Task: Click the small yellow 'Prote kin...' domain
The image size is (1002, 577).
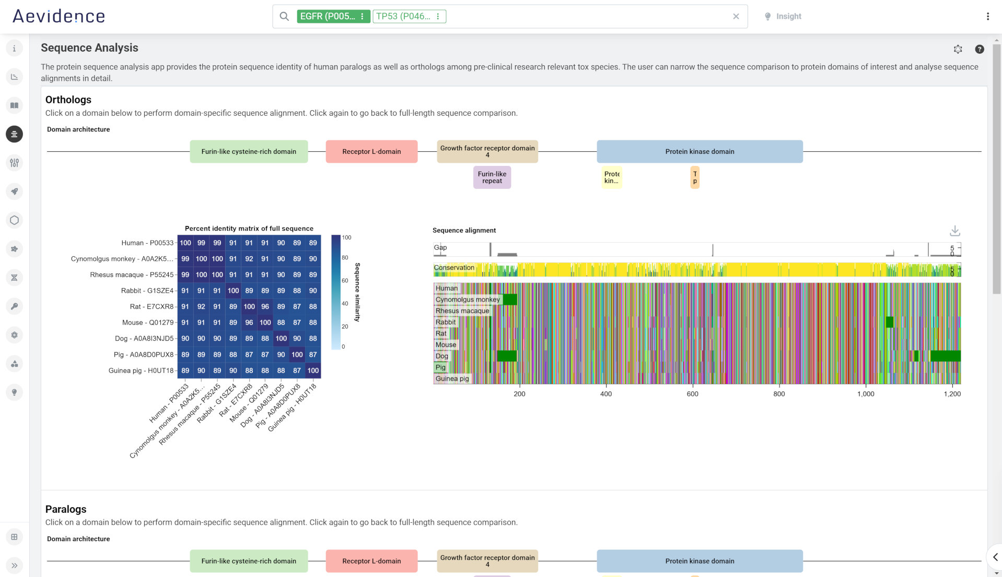Action: tap(612, 178)
